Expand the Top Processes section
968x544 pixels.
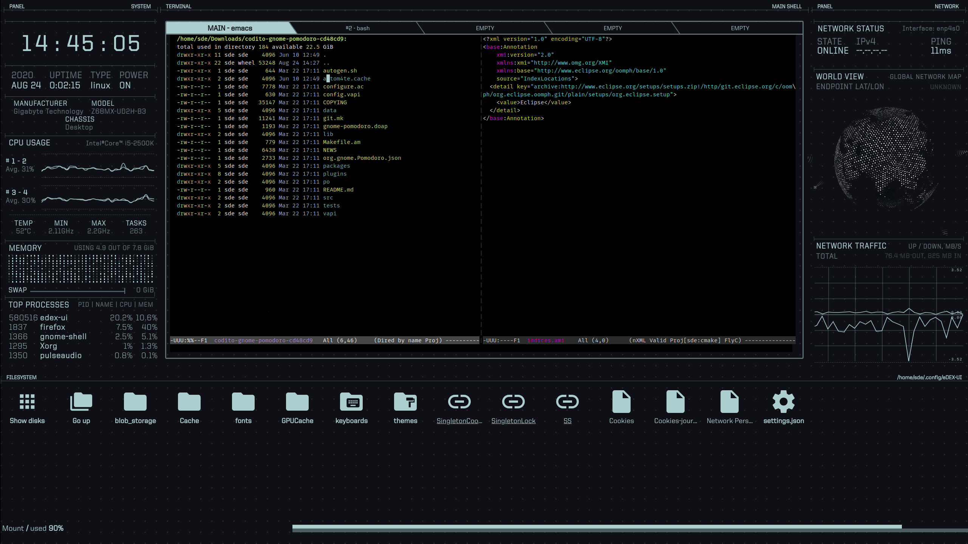point(39,304)
